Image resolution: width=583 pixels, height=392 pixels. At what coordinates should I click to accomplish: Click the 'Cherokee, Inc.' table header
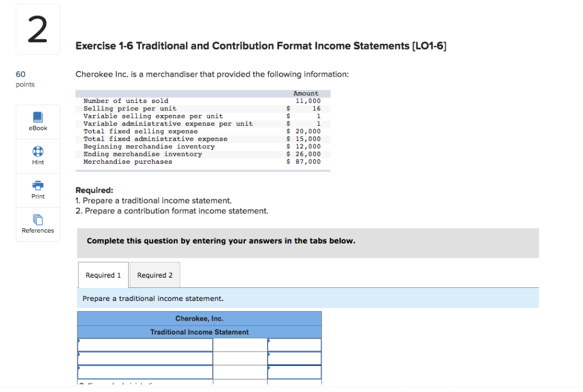199,319
